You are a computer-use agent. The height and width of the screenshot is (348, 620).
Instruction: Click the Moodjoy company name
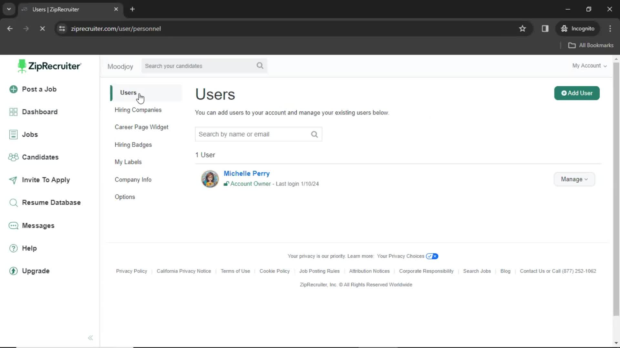pyautogui.click(x=120, y=66)
